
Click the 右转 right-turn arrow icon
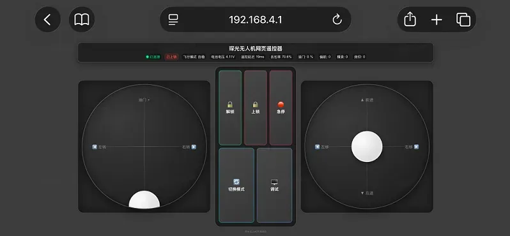point(194,147)
